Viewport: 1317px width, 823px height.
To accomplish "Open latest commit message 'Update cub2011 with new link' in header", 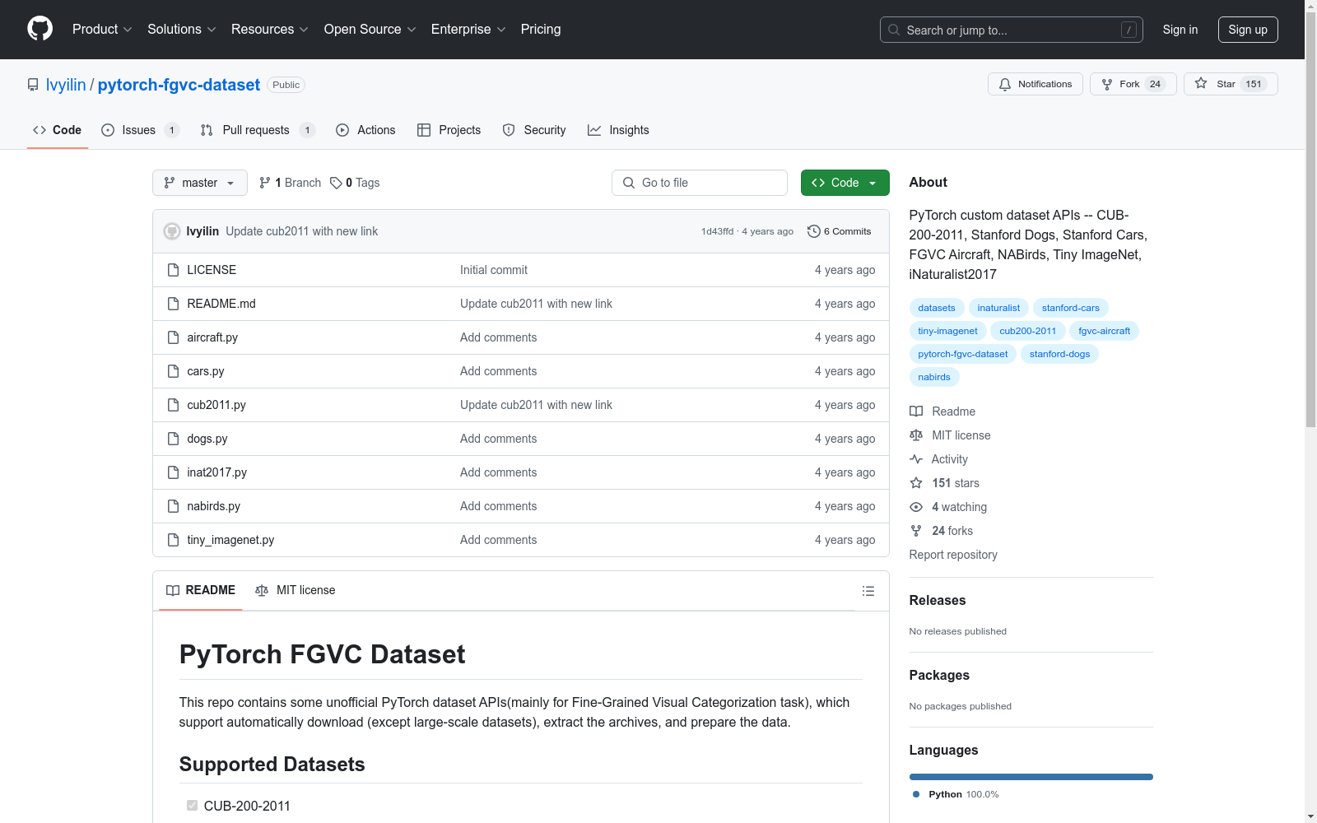I will click(301, 231).
